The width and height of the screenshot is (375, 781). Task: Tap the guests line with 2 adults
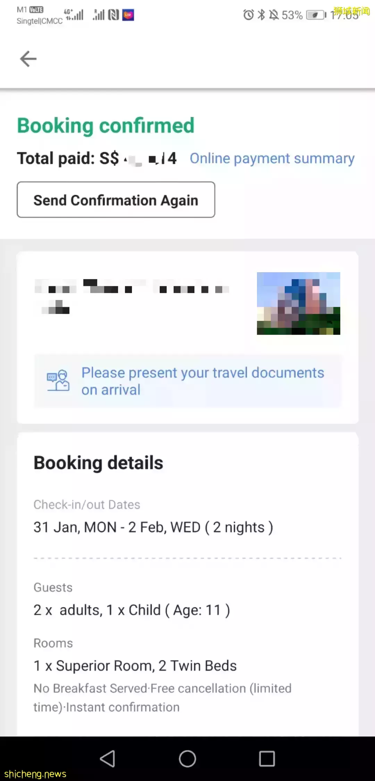coord(132,610)
